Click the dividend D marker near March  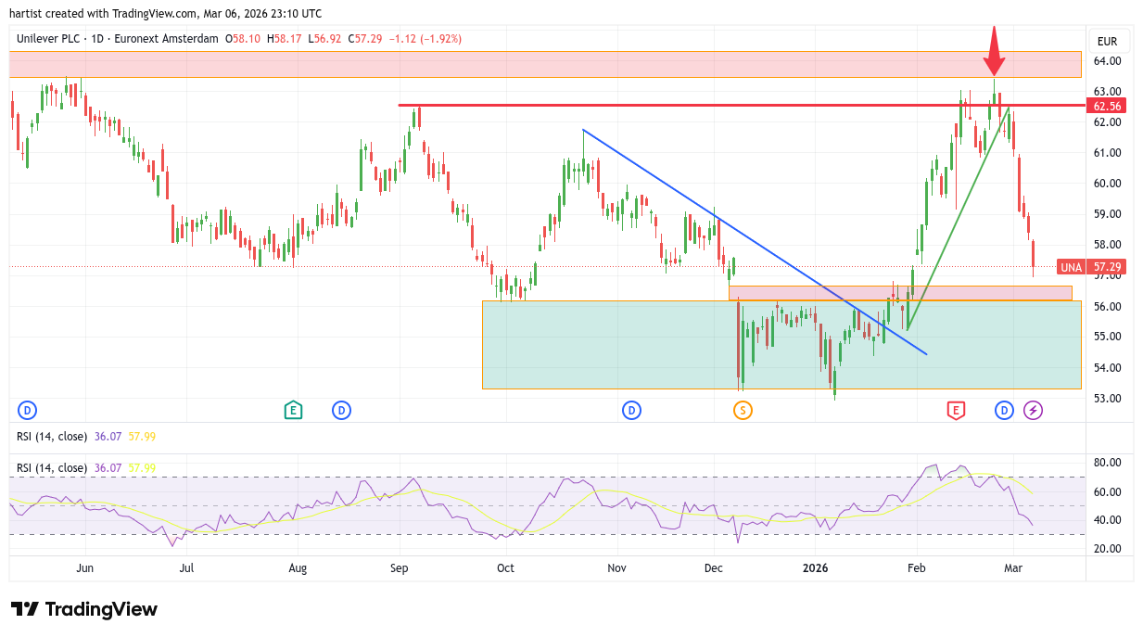click(1004, 410)
